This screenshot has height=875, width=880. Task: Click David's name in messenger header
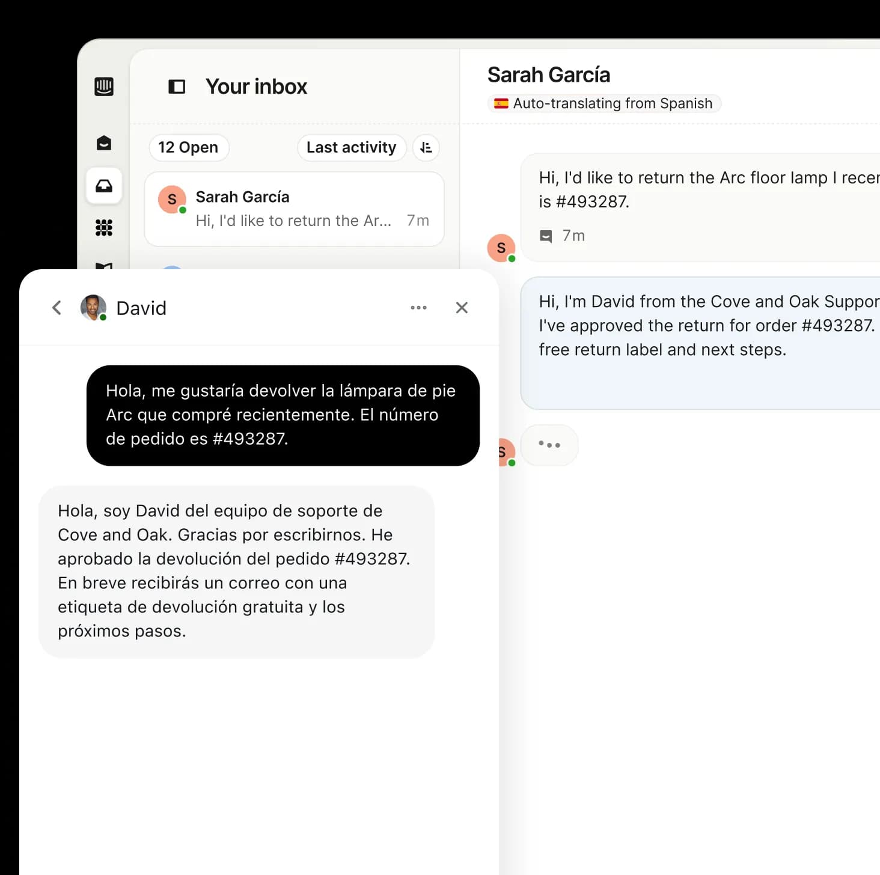tap(141, 308)
